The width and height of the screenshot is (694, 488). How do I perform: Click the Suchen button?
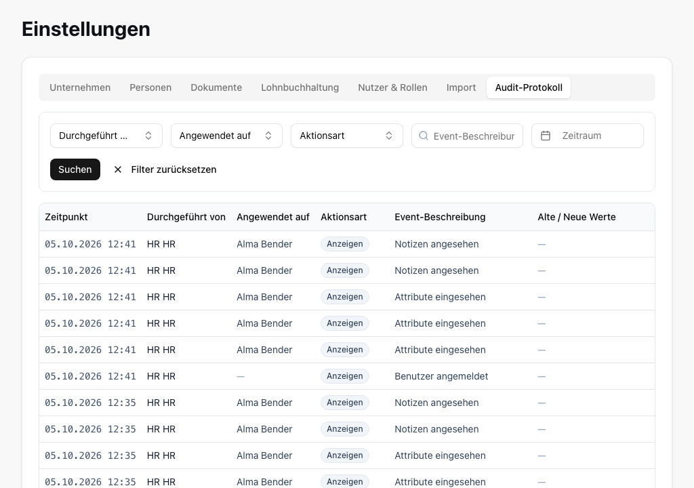(x=75, y=169)
